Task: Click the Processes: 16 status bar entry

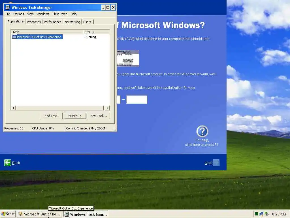Action: (x=17, y=128)
